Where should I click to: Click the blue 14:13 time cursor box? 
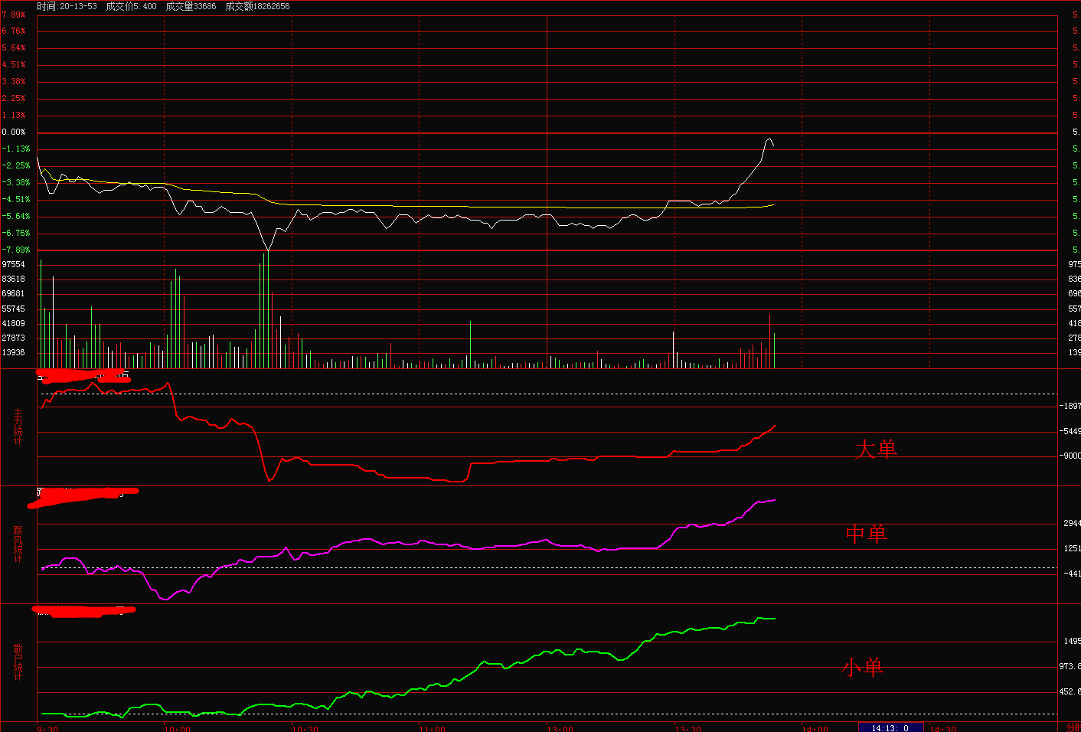pyautogui.click(x=890, y=728)
